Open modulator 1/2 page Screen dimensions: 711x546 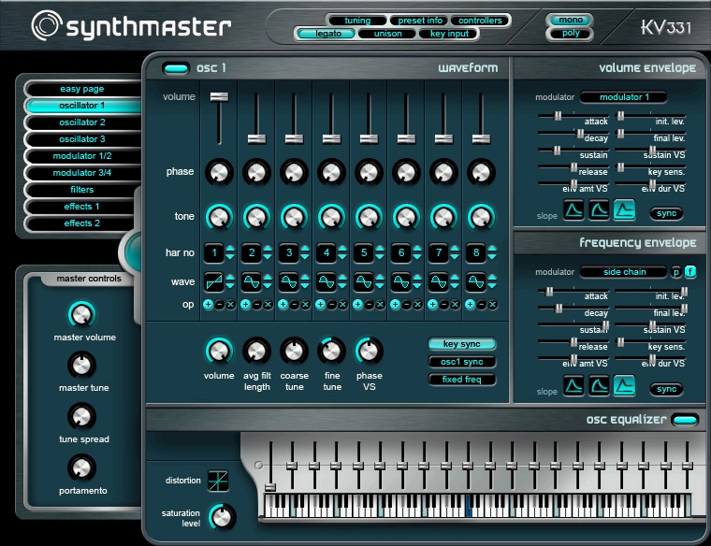pyautogui.click(x=82, y=156)
